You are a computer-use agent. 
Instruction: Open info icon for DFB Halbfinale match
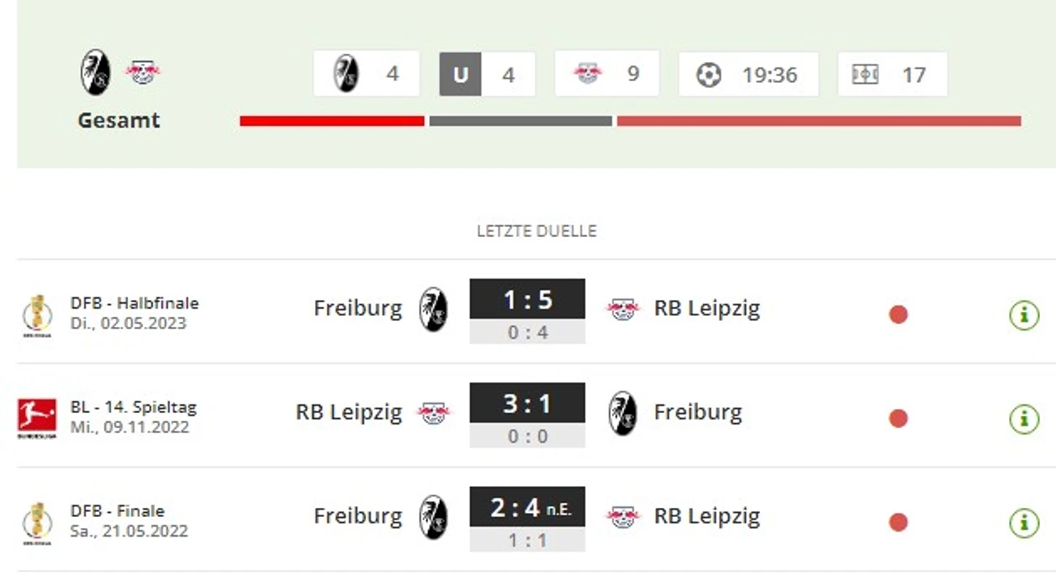(x=1024, y=315)
